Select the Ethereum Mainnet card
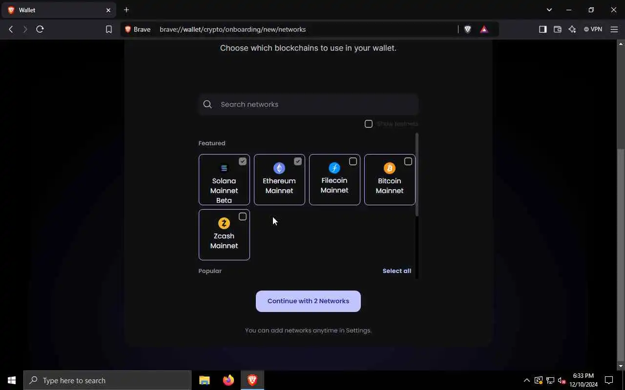The image size is (625, 390). tap(279, 179)
